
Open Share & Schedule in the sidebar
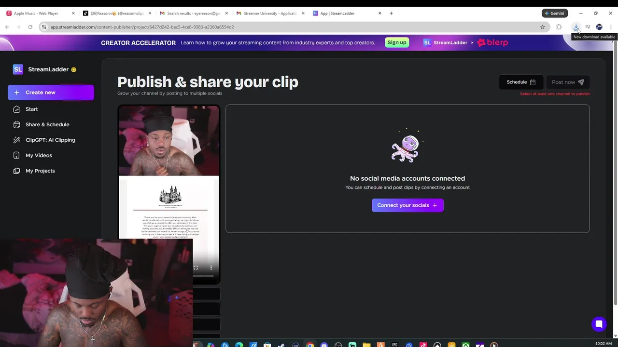[47, 124]
